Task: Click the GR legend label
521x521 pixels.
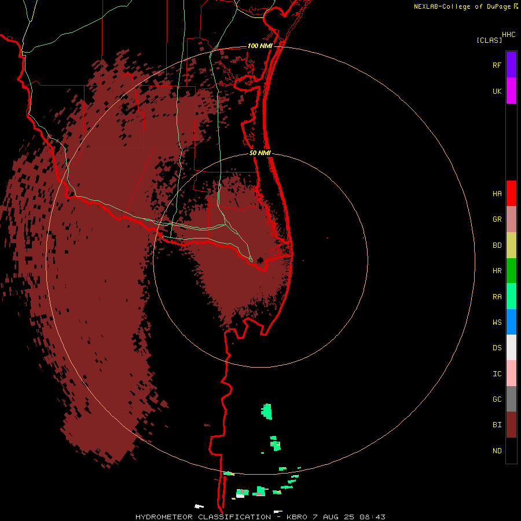Action: [497, 219]
